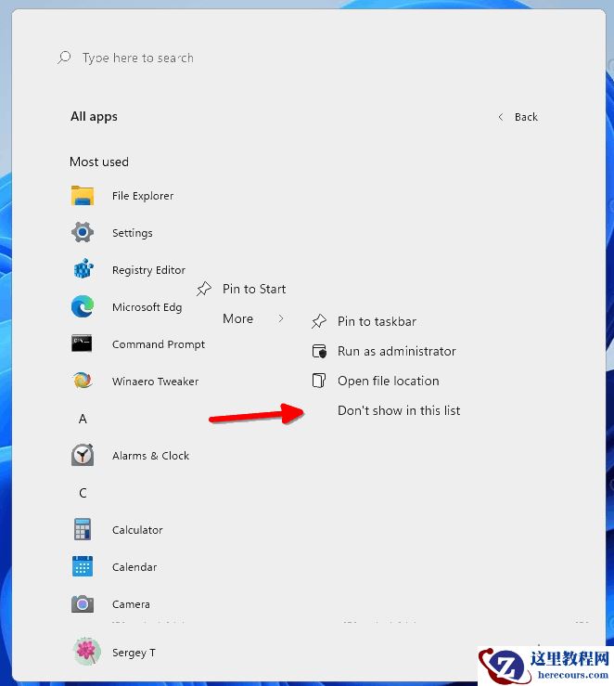The width and height of the screenshot is (614, 686).
Task: Click the Most used heading
Action: [x=98, y=162]
